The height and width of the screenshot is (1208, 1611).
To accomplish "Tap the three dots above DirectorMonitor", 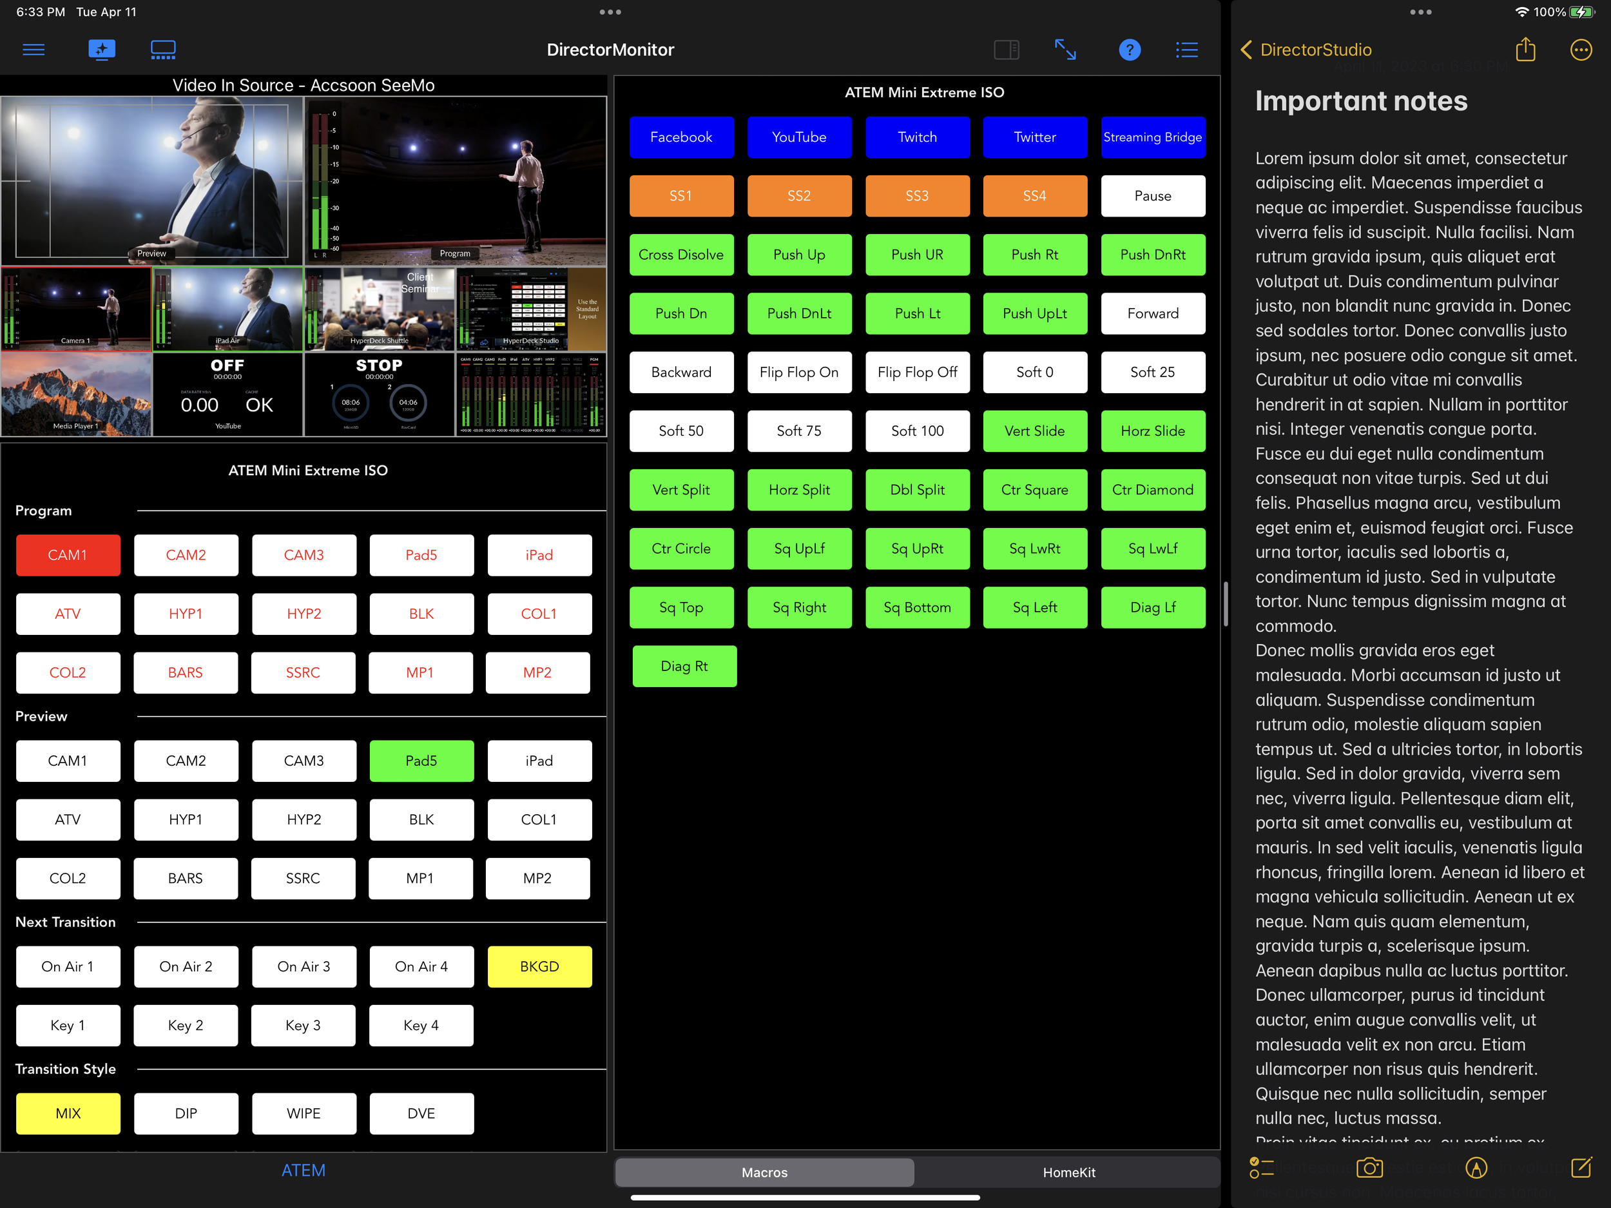I will coord(610,12).
